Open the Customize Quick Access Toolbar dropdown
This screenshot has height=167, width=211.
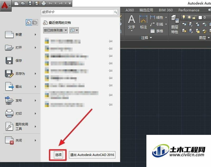(70, 3)
